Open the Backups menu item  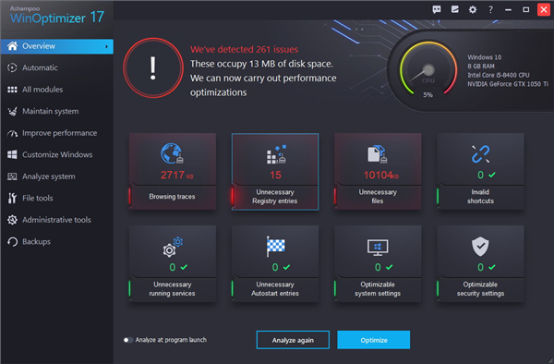pos(56,242)
